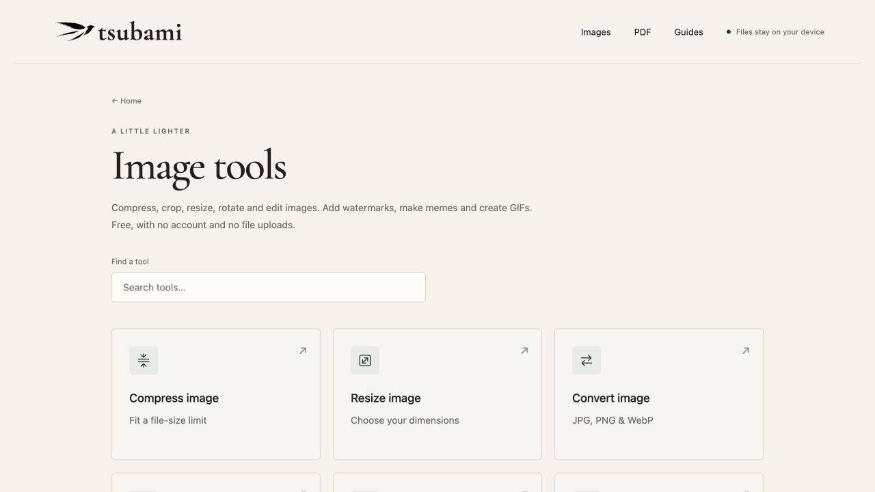Click the 'Find a tool' label
This screenshot has width=875, height=492.
pos(130,261)
